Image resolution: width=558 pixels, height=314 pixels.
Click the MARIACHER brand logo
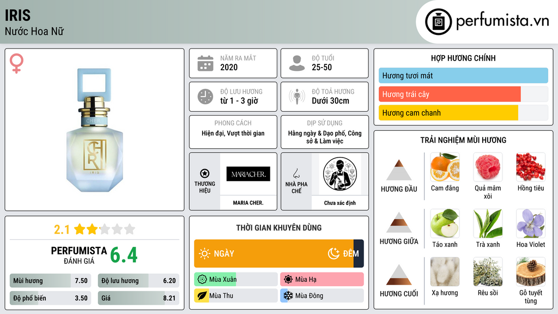(248, 174)
